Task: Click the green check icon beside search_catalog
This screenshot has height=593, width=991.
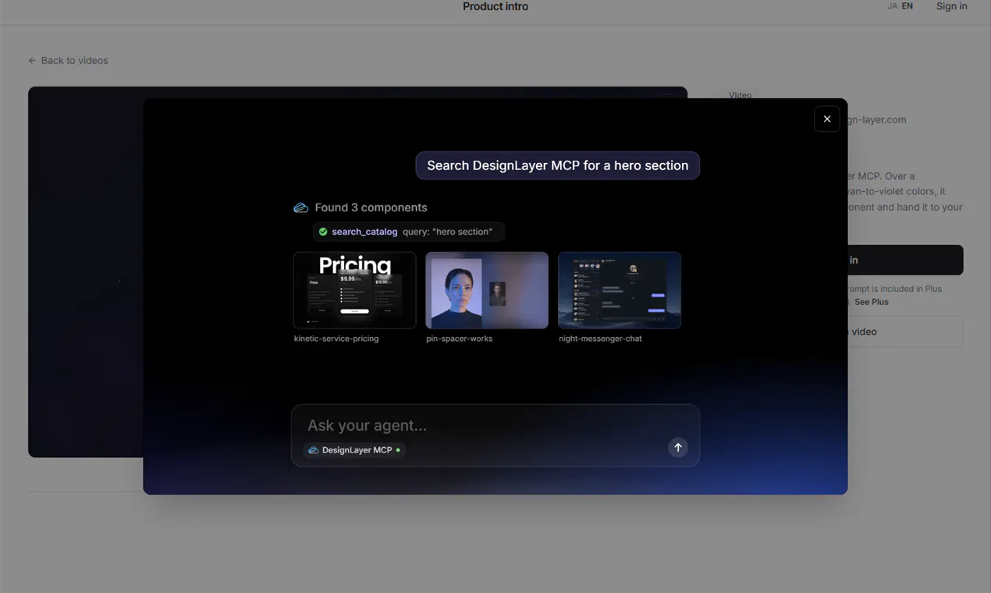Action: [323, 232]
